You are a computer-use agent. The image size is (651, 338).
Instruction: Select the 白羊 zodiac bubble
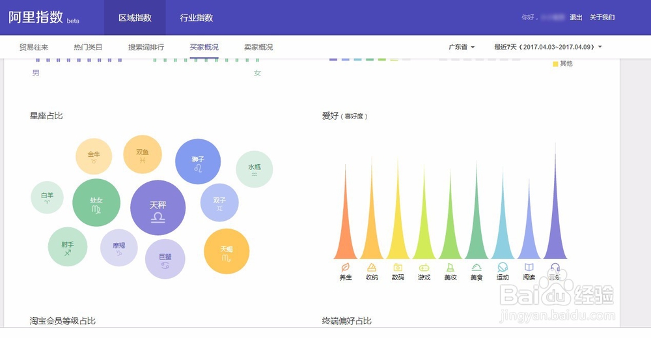pos(48,197)
